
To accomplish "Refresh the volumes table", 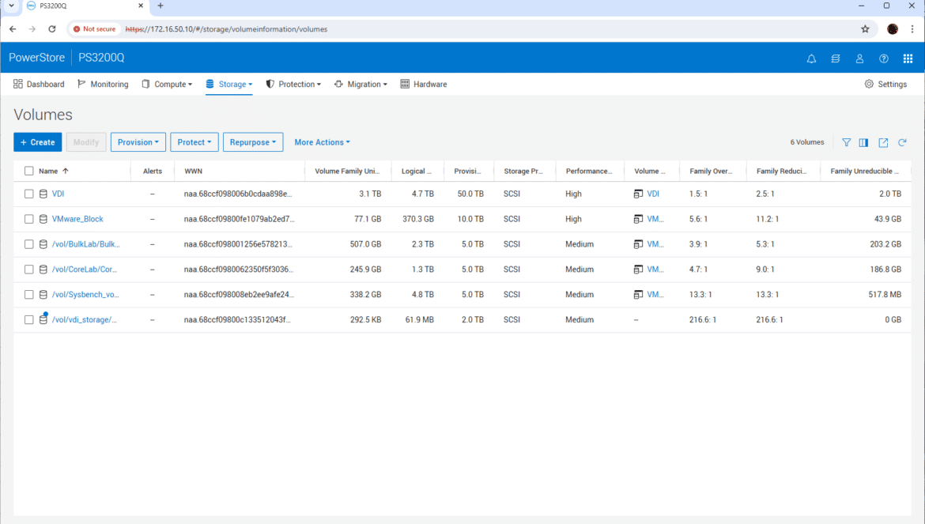I will (x=902, y=142).
